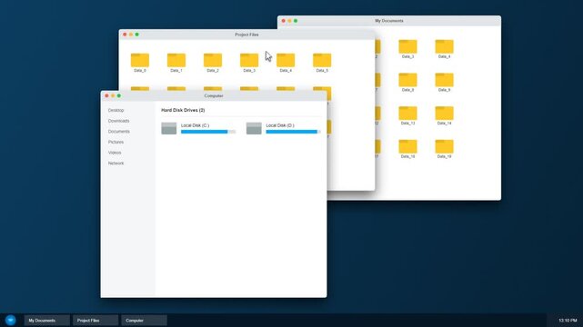This screenshot has height=327, width=583.
Task: Open the Data_1 folder in Project Files
Action: (176, 60)
